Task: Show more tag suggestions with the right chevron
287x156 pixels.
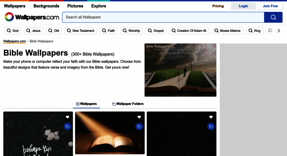Action: point(279,31)
